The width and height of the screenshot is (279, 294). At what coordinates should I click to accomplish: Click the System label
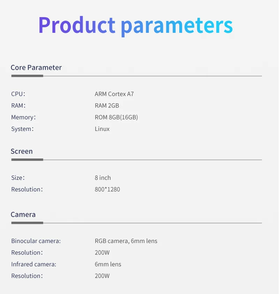click(22, 129)
